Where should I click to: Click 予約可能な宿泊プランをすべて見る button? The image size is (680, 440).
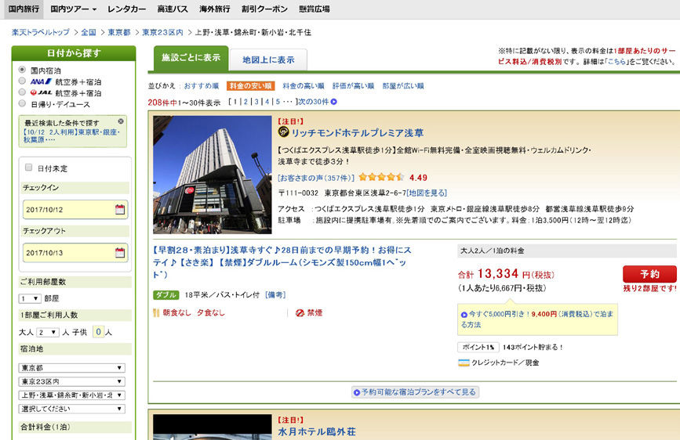pyautogui.click(x=415, y=392)
